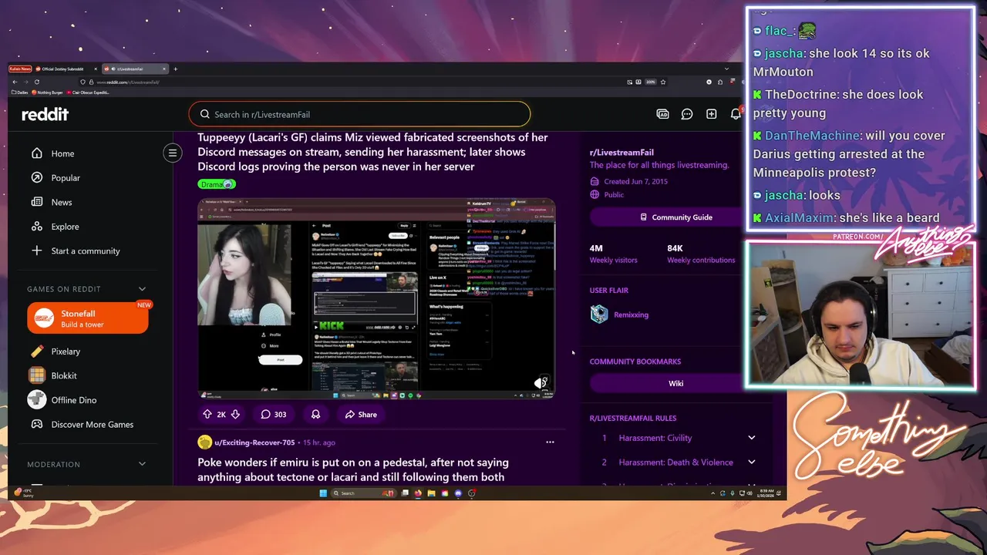This screenshot has width=987, height=555.
Task: Open the Poke wonders if emiru post title
Action: click(353, 469)
